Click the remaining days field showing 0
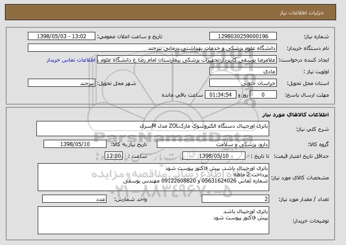This screenshot has width=346, height=245. click(263, 95)
